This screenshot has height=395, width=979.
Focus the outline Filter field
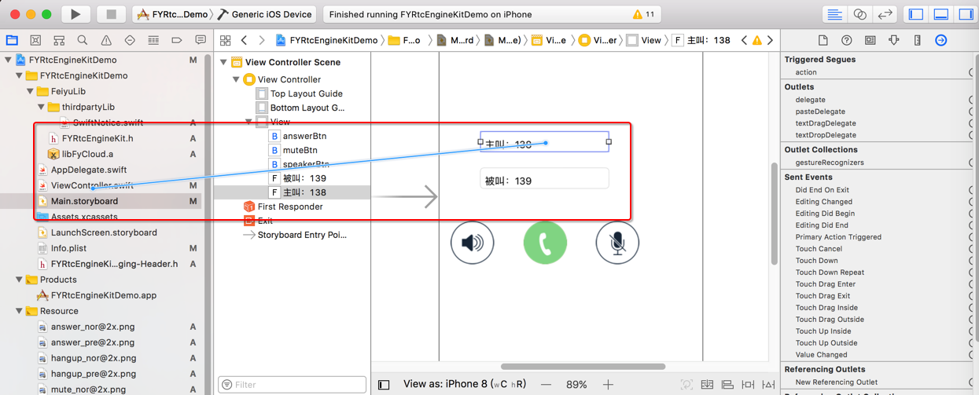click(x=293, y=385)
